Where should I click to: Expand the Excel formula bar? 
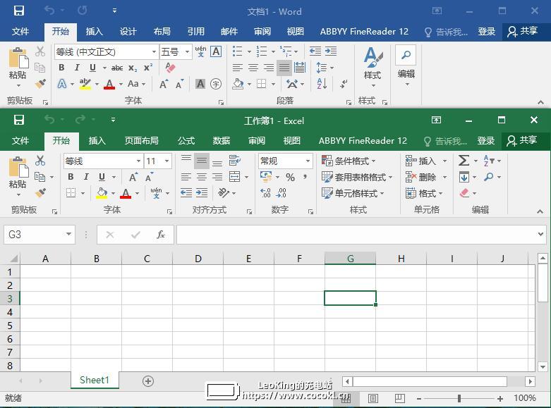pyautogui.click(x=541, y=234)
